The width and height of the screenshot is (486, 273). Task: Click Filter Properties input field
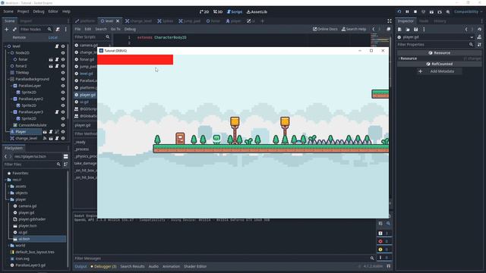point(436,45)
